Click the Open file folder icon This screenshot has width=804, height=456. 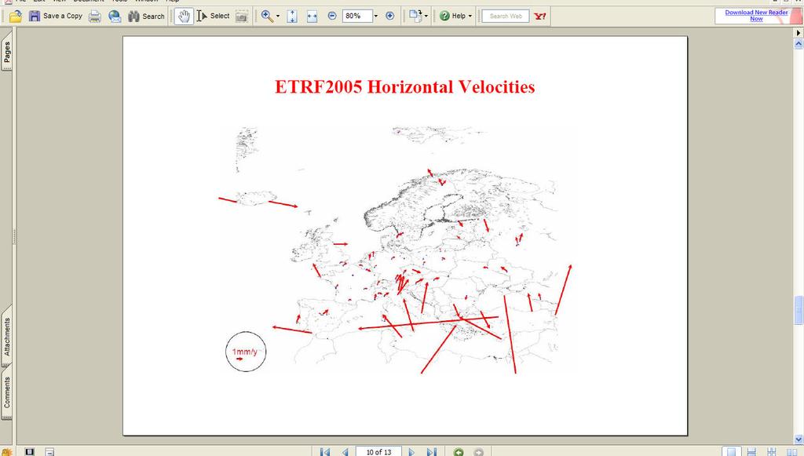[16, 16]
